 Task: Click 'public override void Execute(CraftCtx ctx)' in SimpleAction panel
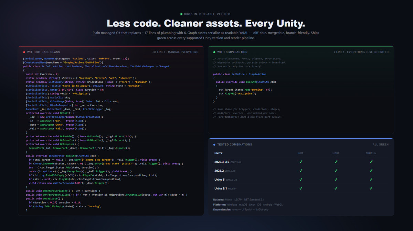(x=246, y=82)
